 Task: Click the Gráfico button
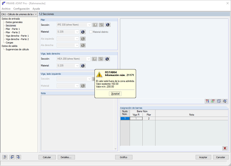pyautogui.click(x=124, y=157)
